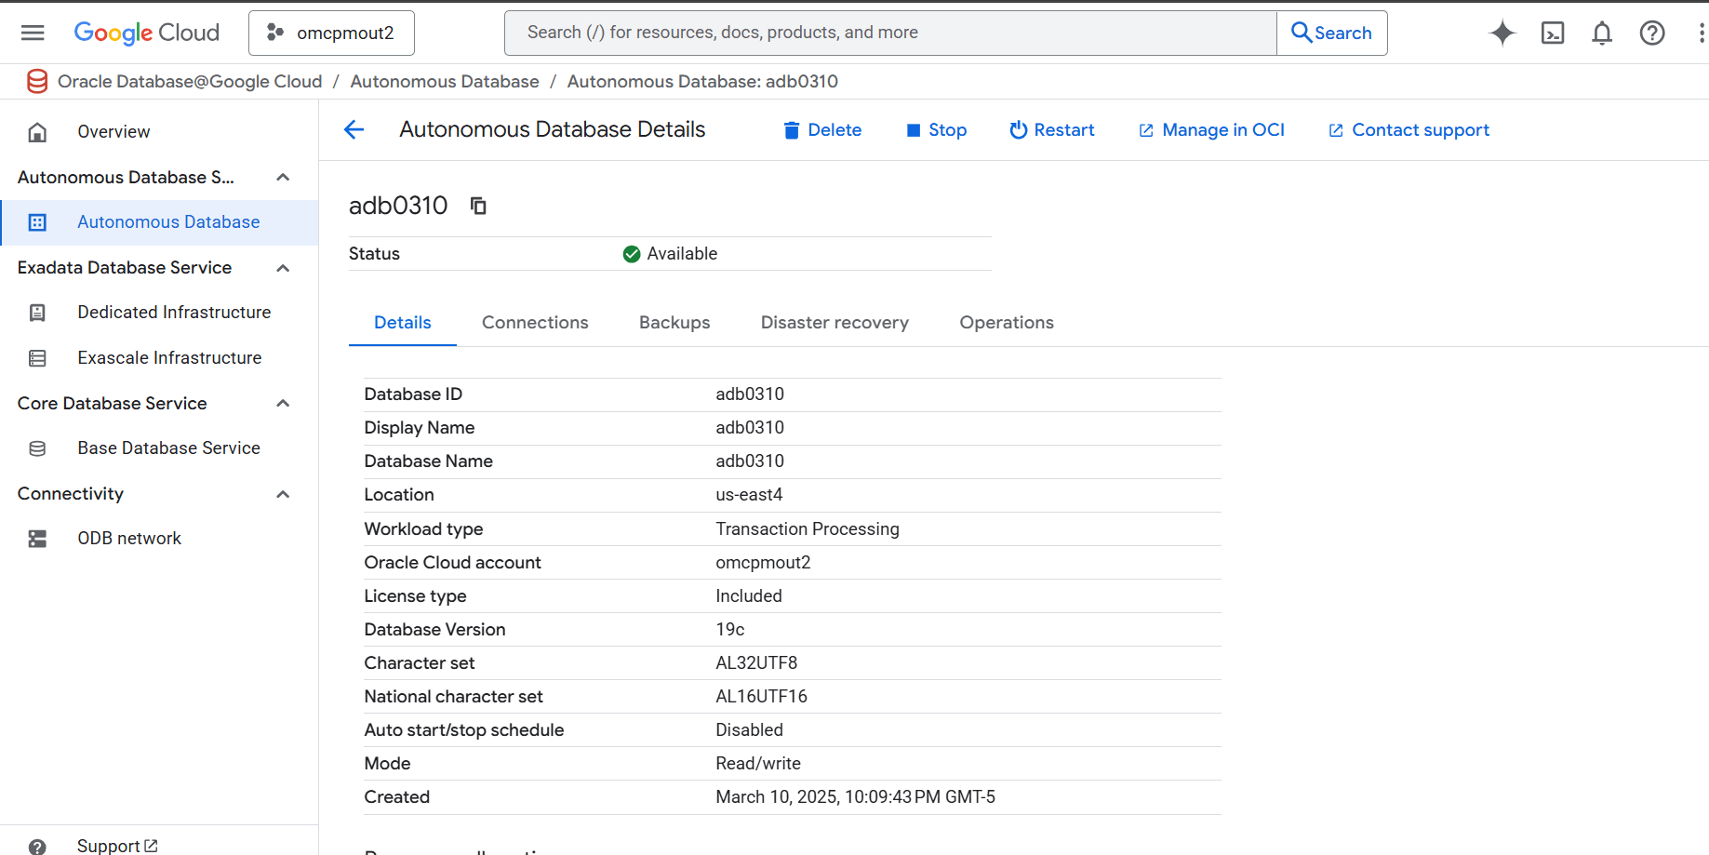This screenshot has height=855, width=1709.
Task: Open navigation menu with the hamburger icon
Action: click(x=33, y=33)
